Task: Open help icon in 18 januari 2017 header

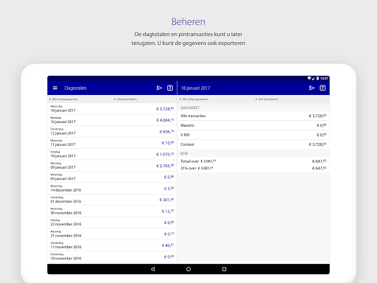Action: (323, 88)
